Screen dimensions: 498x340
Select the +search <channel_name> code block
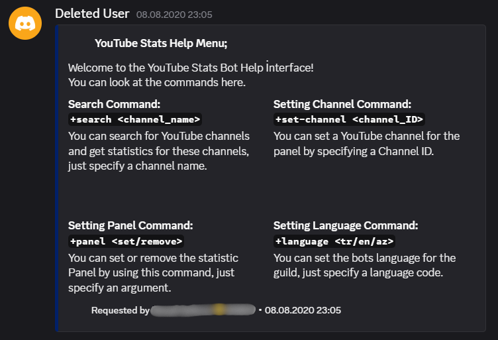135,119
